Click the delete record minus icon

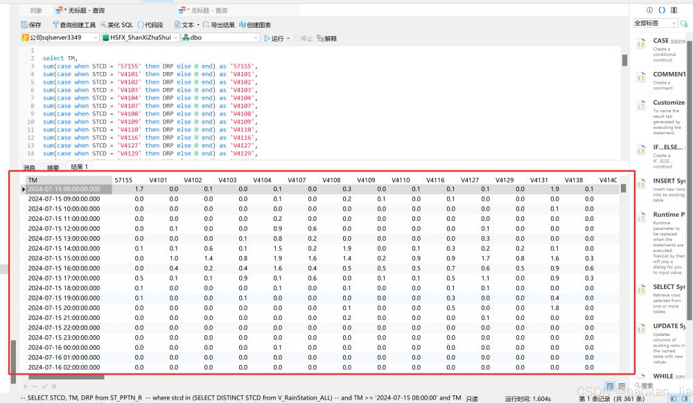tap(35, 386)
